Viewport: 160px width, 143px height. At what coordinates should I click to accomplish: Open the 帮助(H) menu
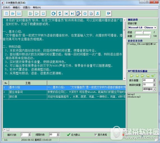pos(37,8)
